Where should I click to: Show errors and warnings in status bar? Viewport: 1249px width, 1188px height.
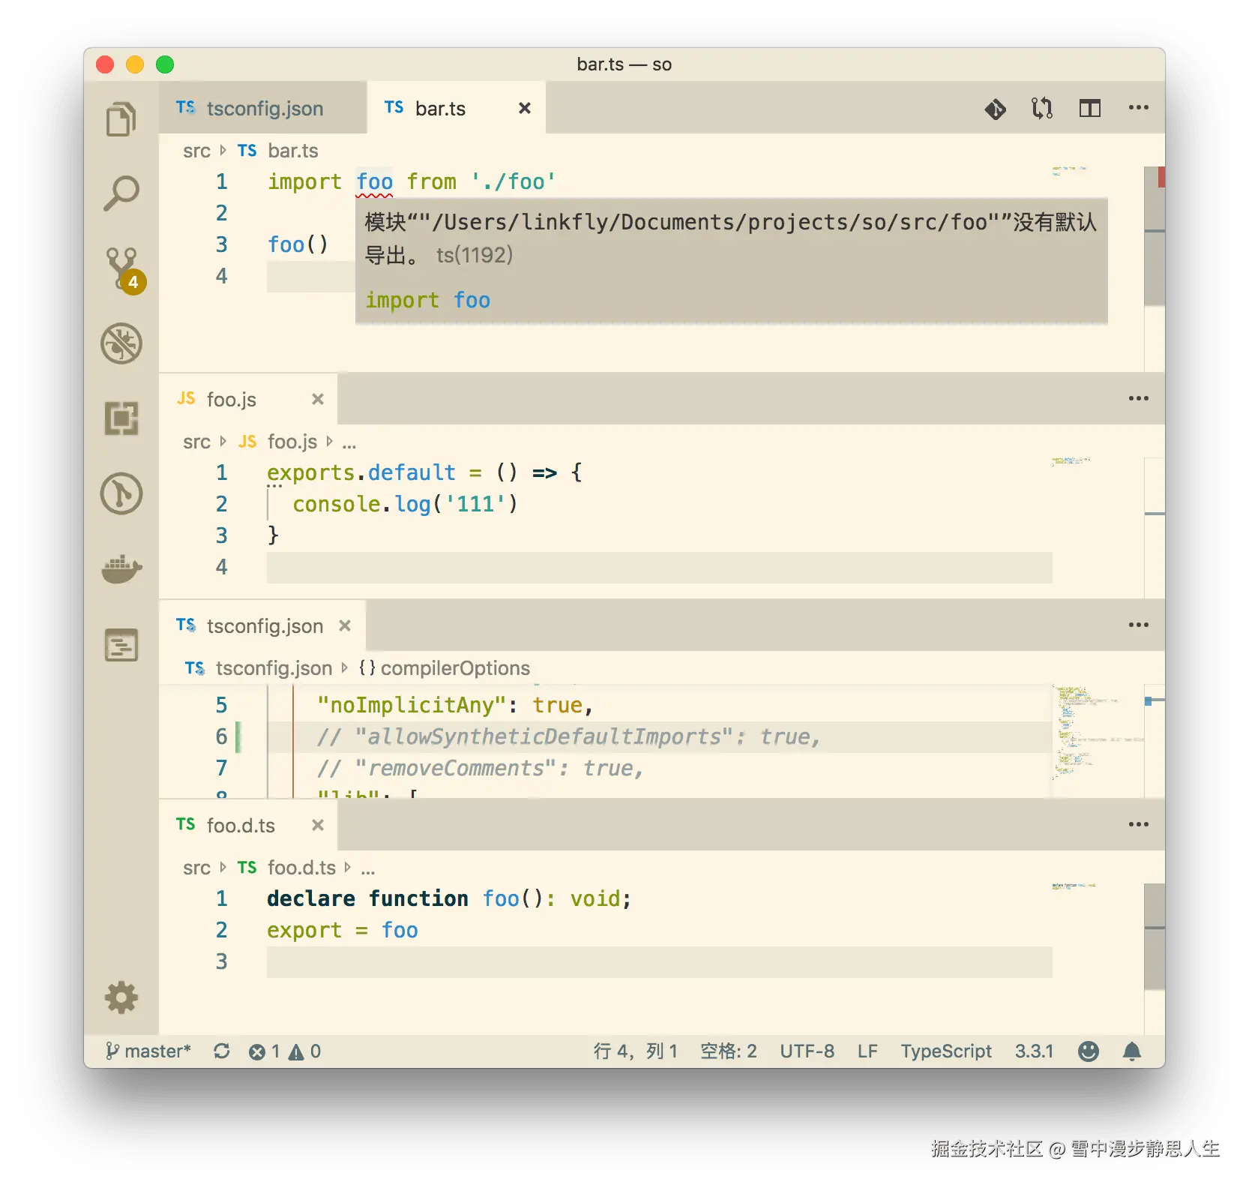[285, 1051]
